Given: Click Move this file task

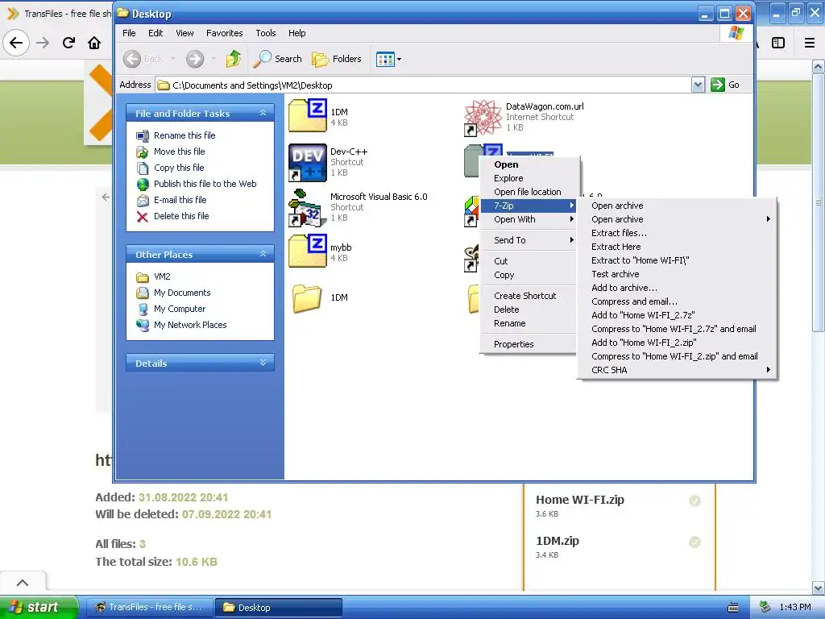Looking at the screenshot, I should (179, 152).
